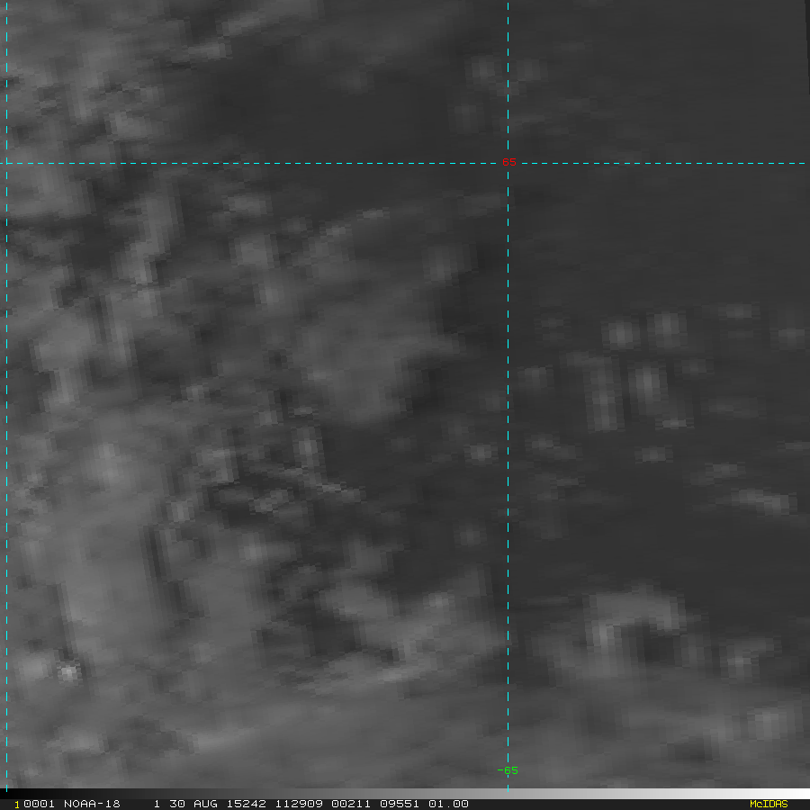Click the 15242 Julian day value
Image resolution: width=810 pixels, height=810 pixels.
pos(247,804)
